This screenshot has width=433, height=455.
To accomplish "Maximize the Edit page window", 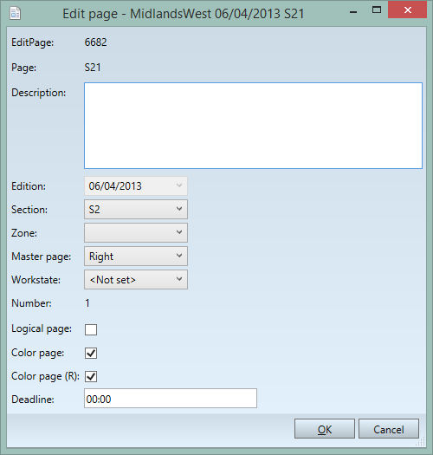I will pos(377,10).
